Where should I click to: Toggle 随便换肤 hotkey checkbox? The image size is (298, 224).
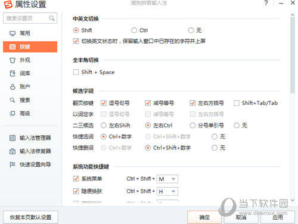click(x=76, y=191)
